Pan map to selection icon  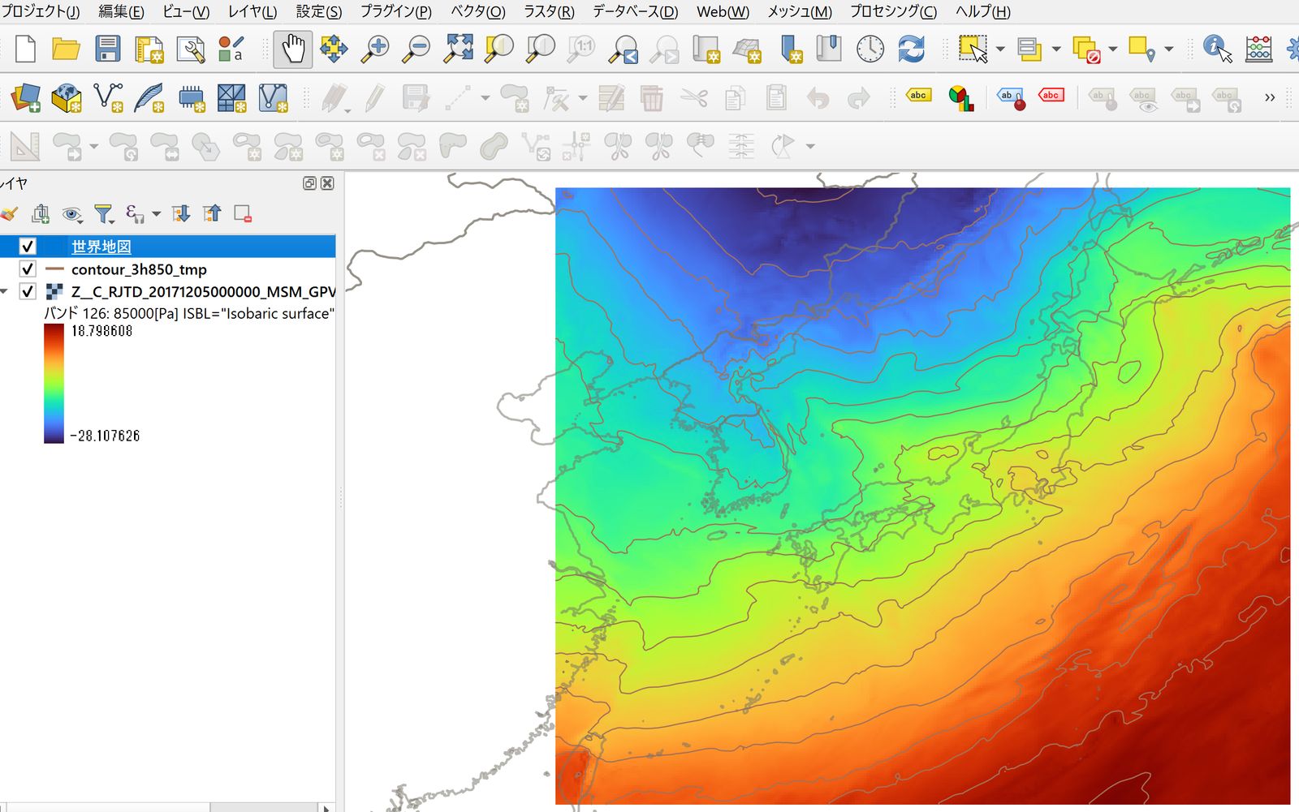334,49
